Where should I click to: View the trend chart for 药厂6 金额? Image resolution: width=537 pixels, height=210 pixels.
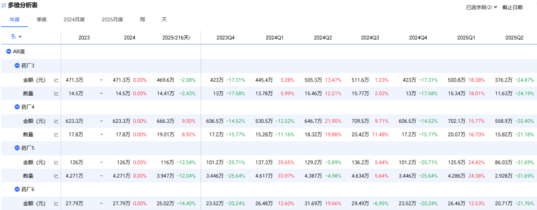(x=56, y=204)
